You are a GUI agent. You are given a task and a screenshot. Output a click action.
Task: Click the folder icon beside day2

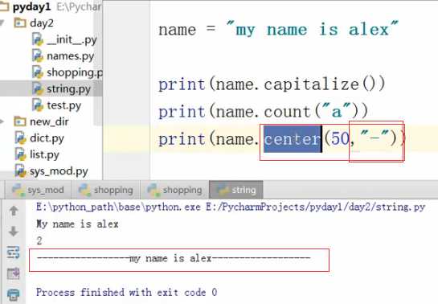[20, 23]
